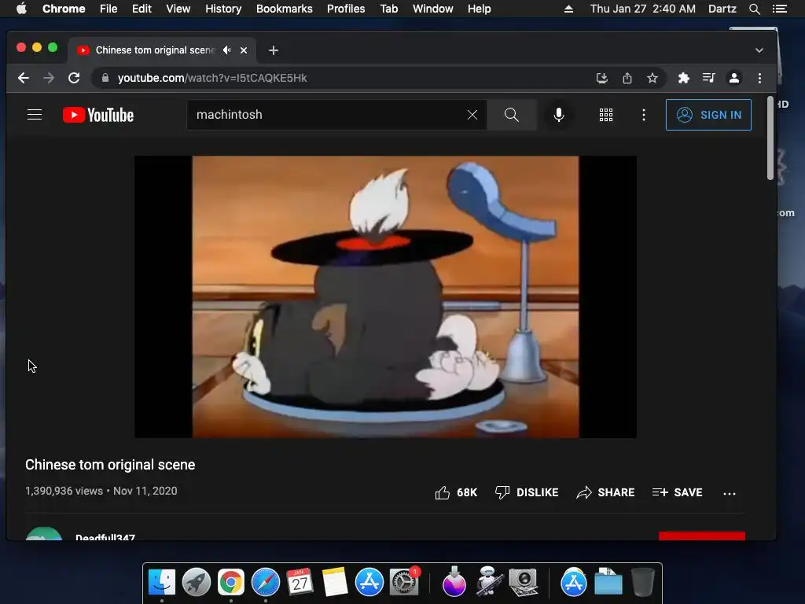Go forward in Chrome
The height and width of the screenshot is (604, 805).
tap(49, 78)
